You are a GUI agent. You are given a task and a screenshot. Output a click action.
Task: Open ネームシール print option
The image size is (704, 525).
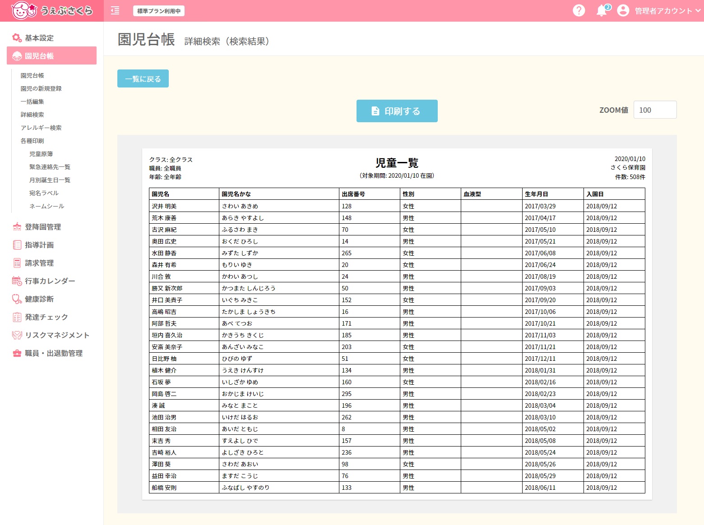(47, 206)
